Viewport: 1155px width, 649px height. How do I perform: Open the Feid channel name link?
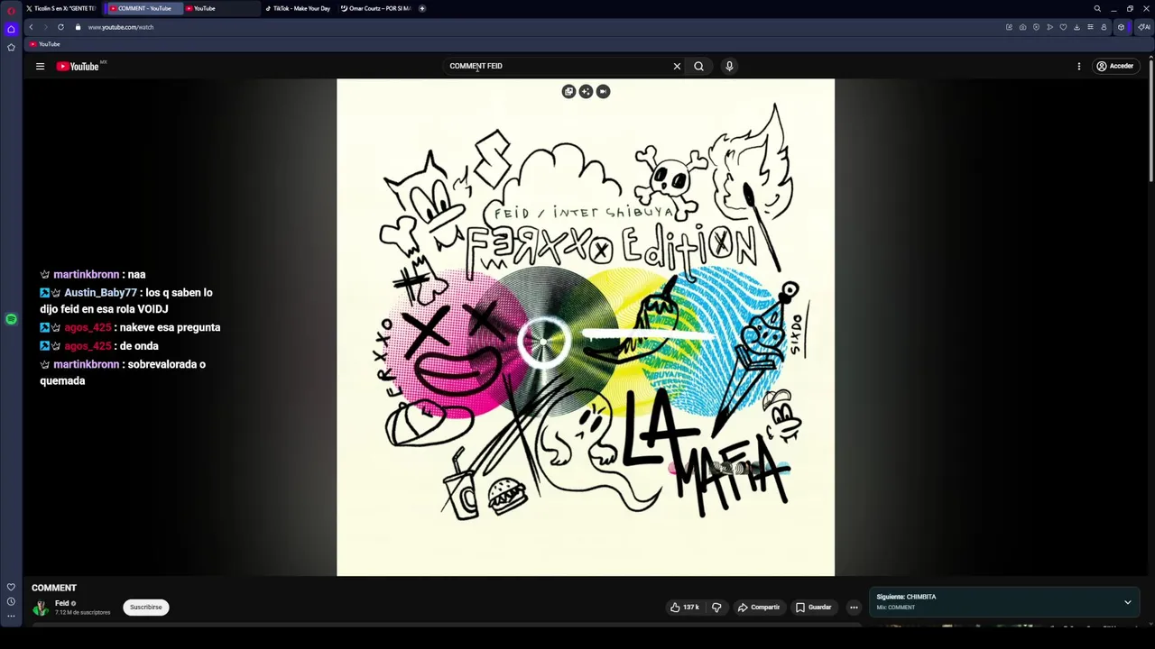(61, 603)
